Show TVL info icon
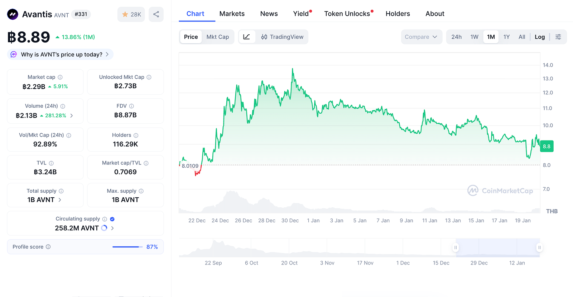This screenshot has height=297, width=573. click(x=51, y=163)
